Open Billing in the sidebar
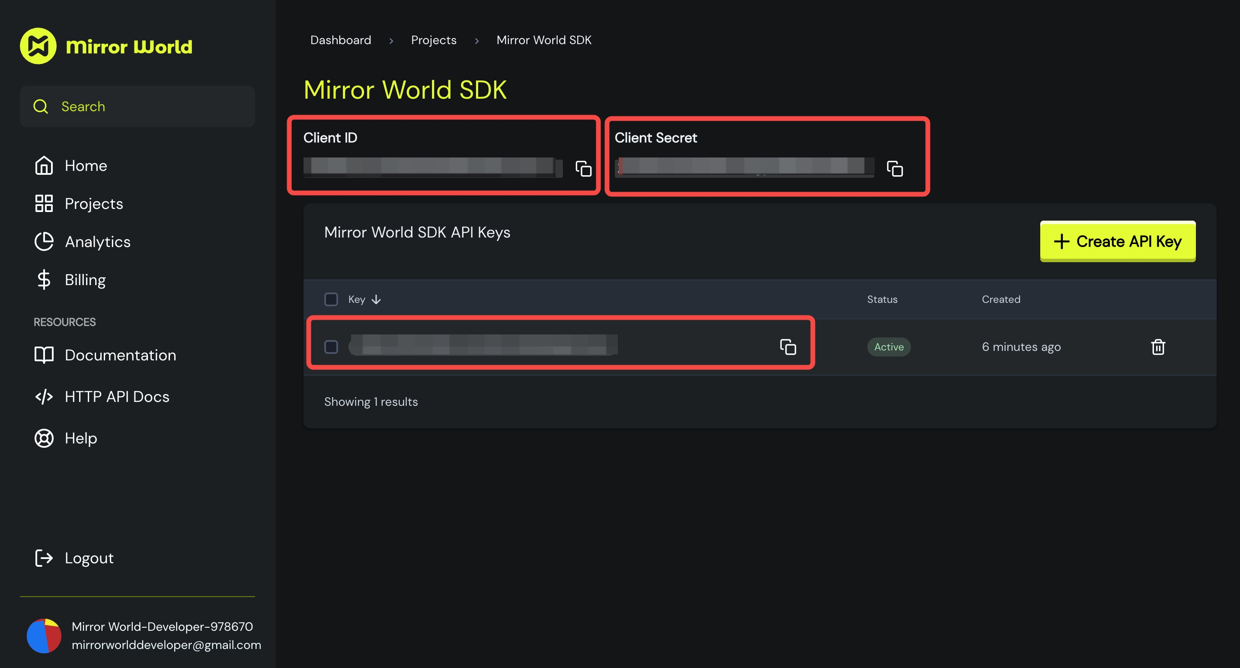The width and height of the screenshot is (1240, 668). (x=85, y=280)
